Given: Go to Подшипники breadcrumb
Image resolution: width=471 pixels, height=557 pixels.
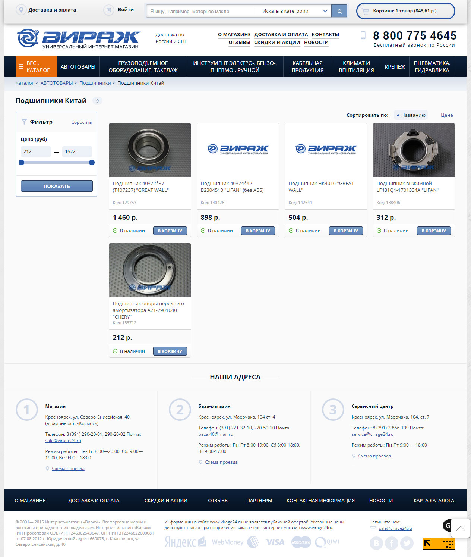Looking at the screenshot, I should point(95,83).
